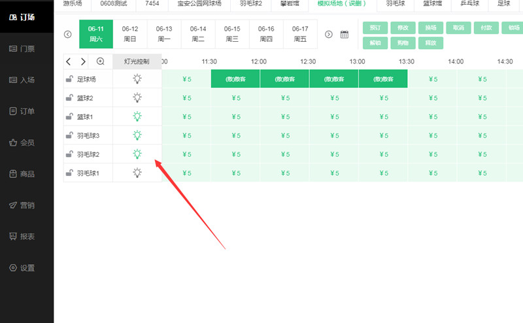Select the 06-12 周日 date tab

pos(130,33)
